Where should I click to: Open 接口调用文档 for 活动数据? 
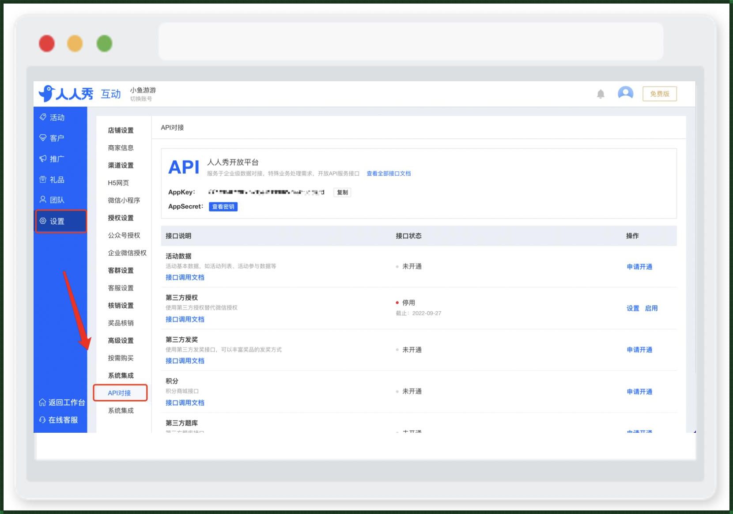point(185,277)
